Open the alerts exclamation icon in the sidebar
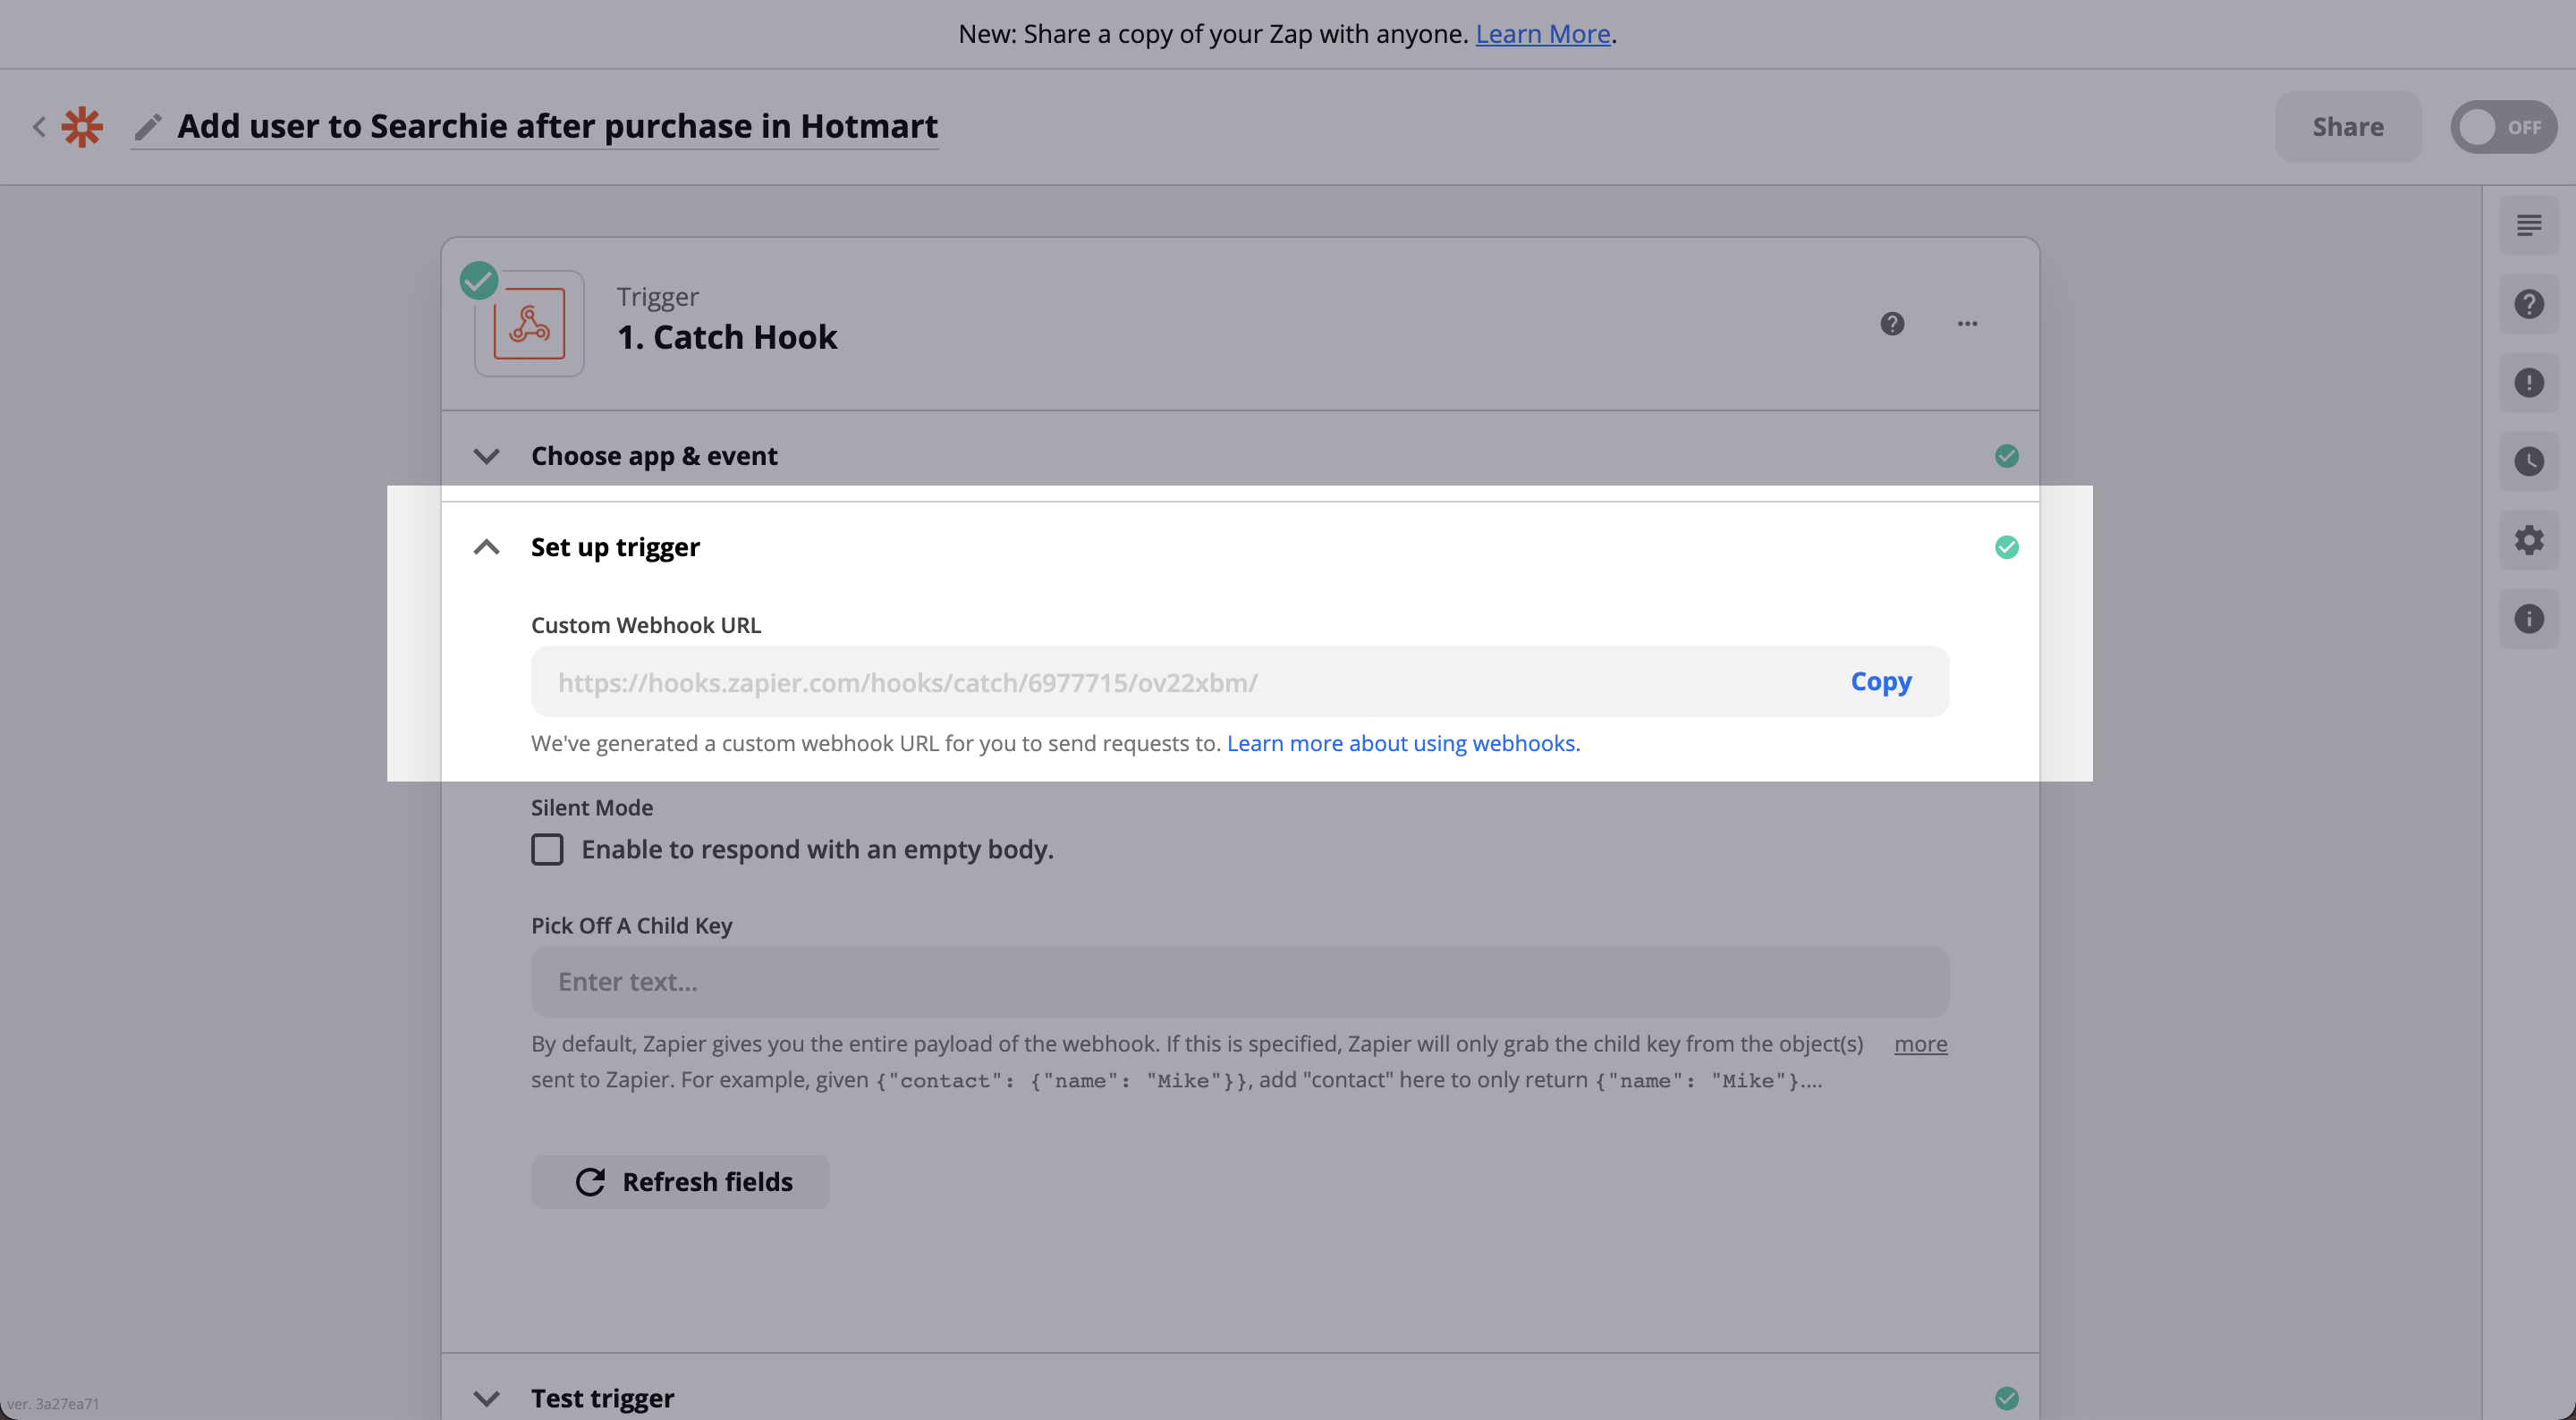 [x=2529, y=382]
